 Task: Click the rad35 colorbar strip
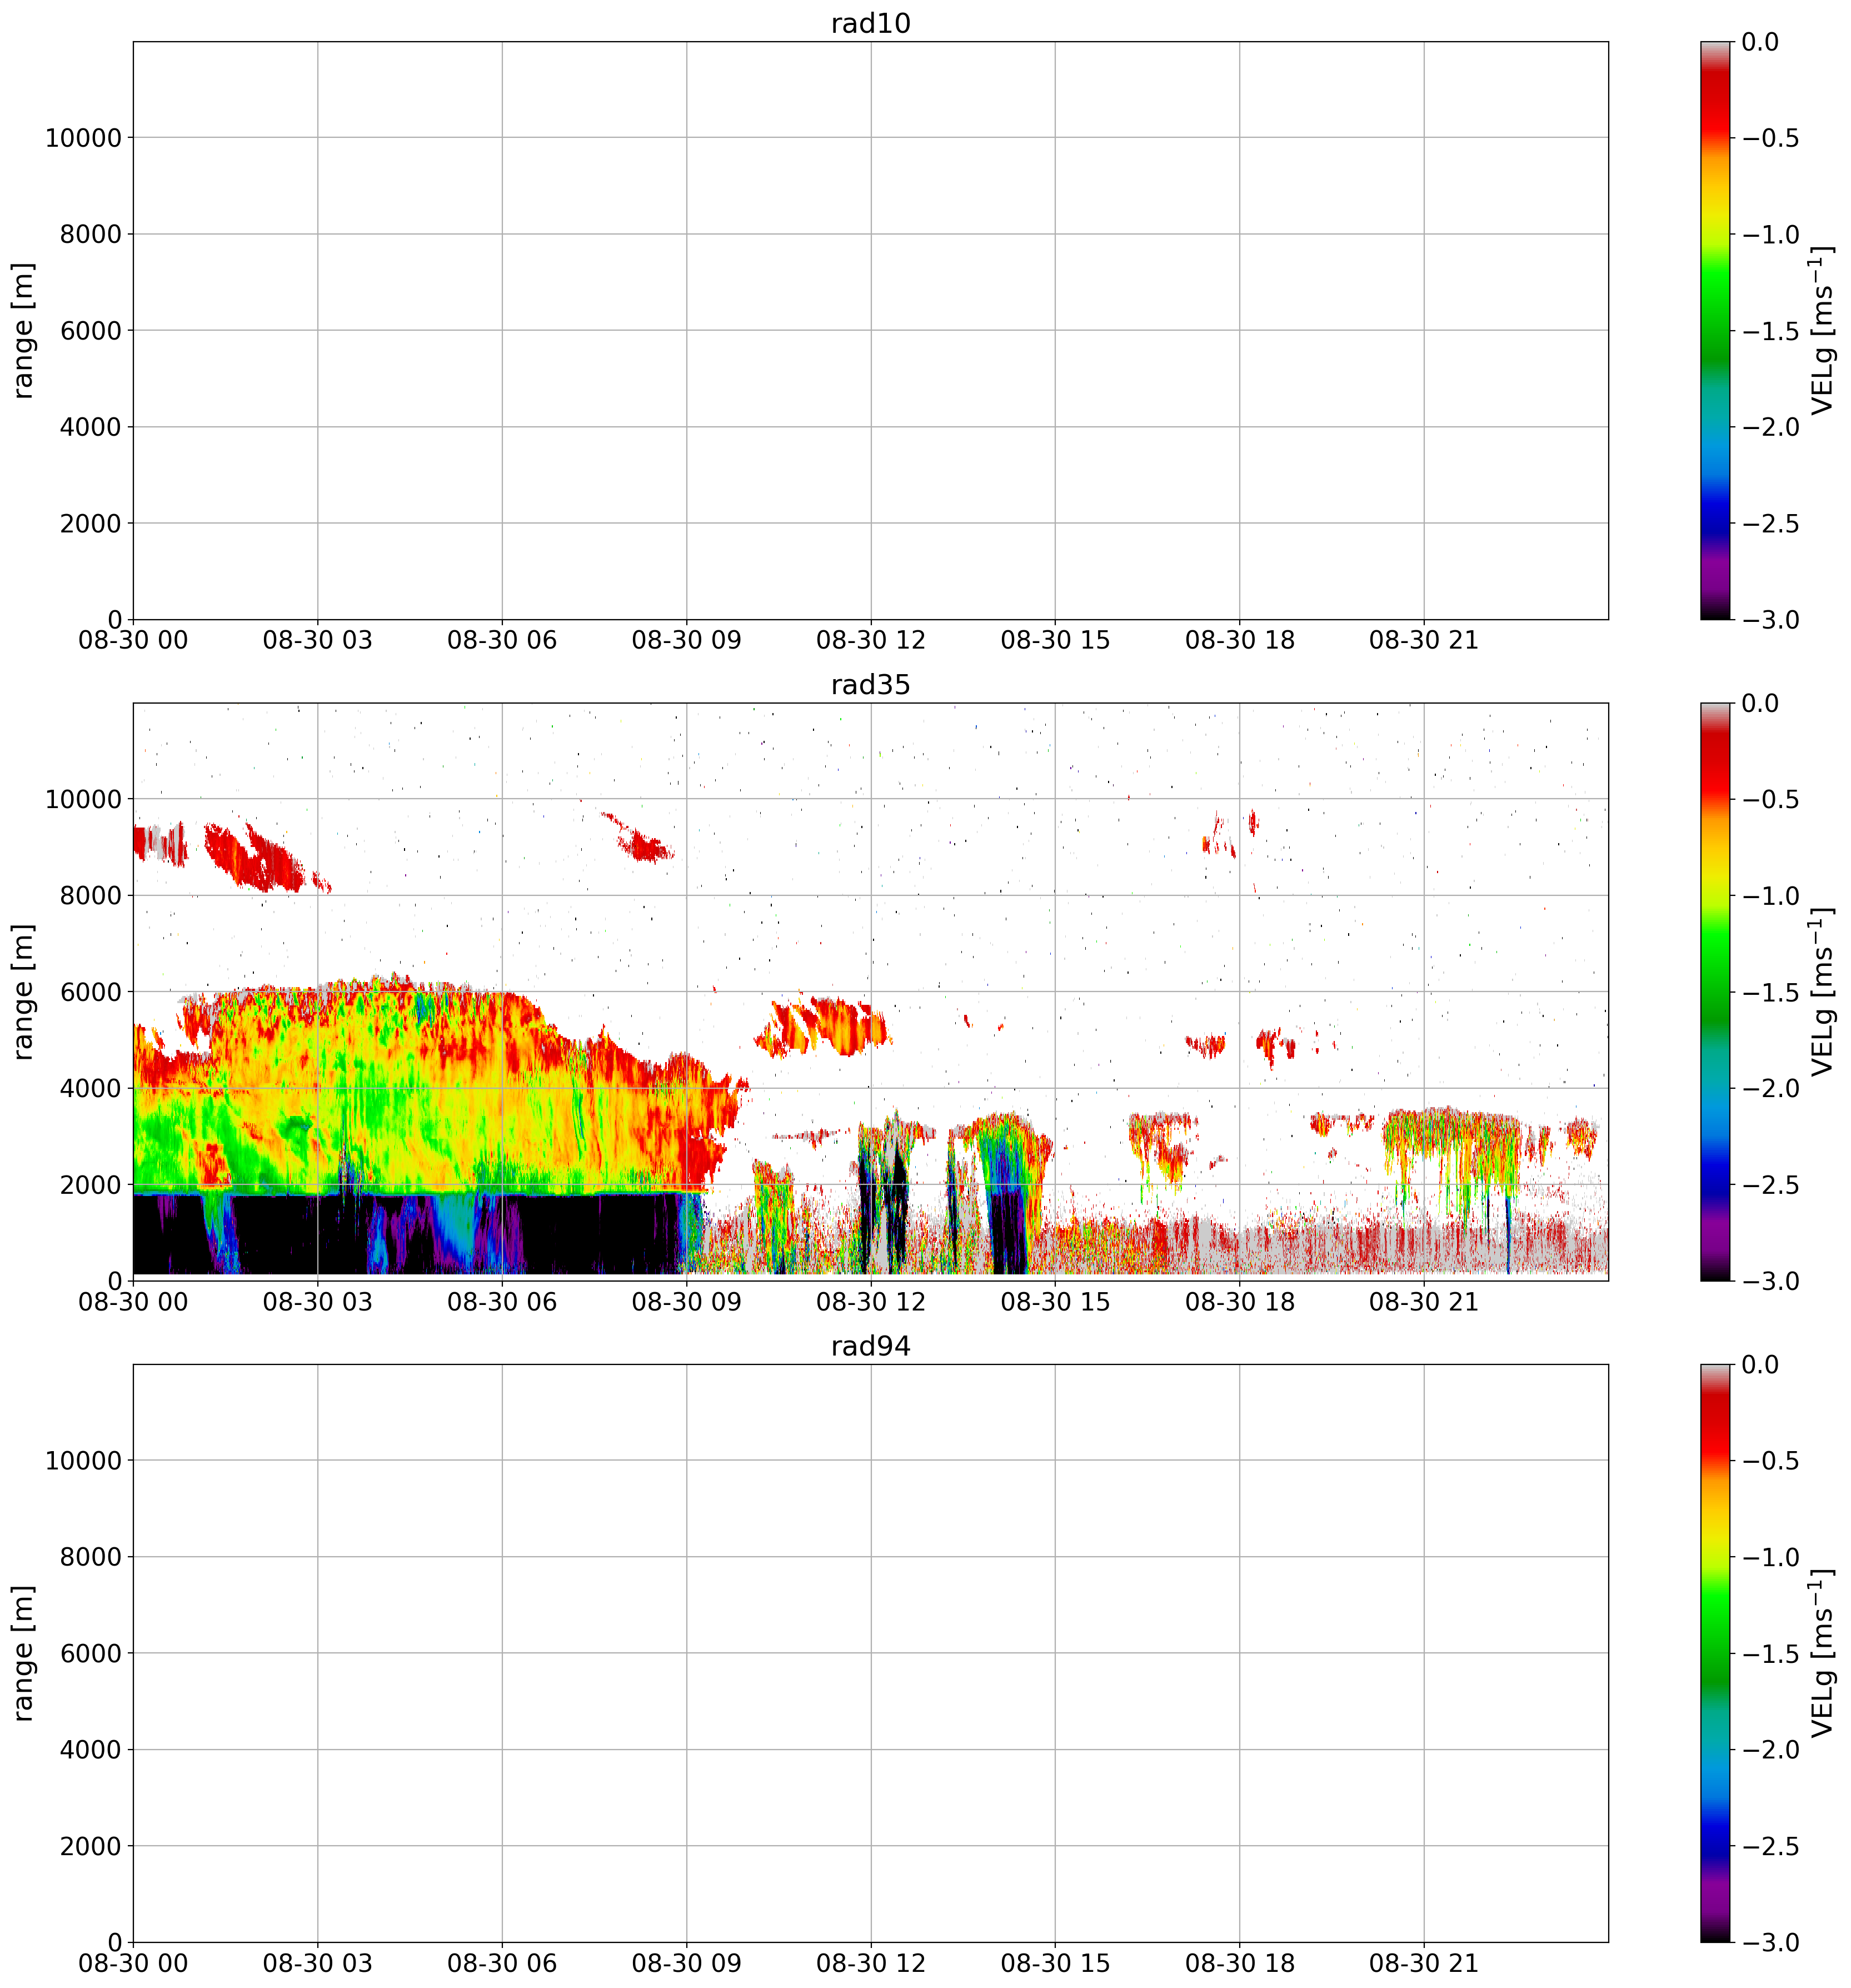1714,991
